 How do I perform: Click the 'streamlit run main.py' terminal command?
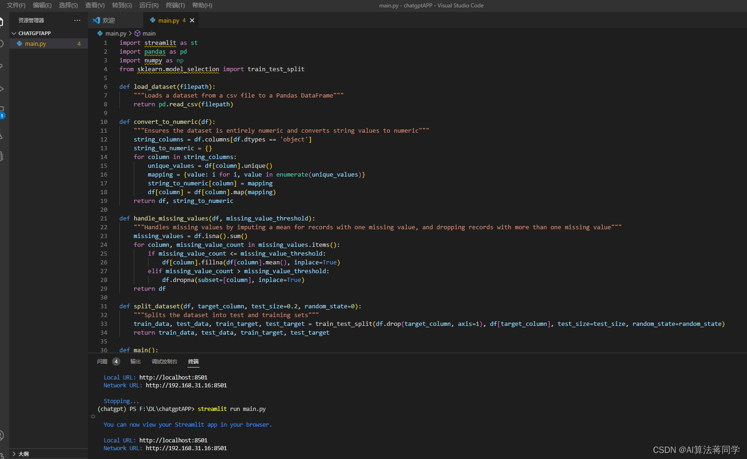(231, 409)
